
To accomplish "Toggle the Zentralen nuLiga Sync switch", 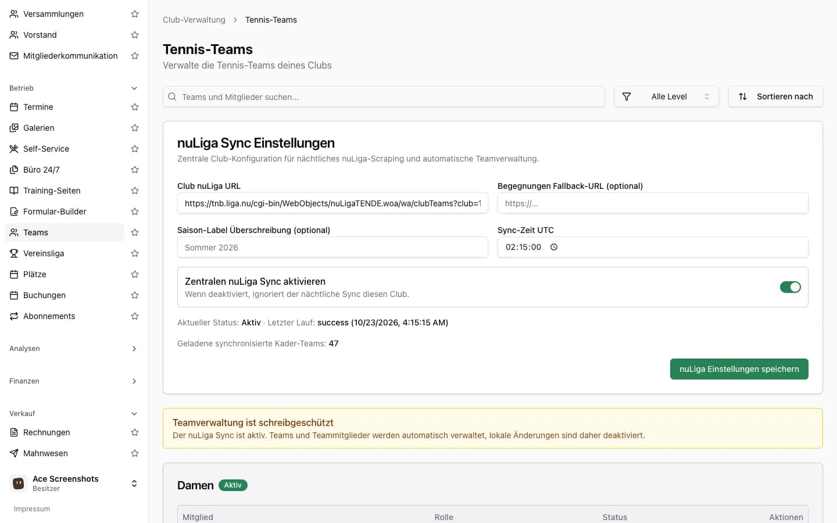I will (x=791, y=287).
